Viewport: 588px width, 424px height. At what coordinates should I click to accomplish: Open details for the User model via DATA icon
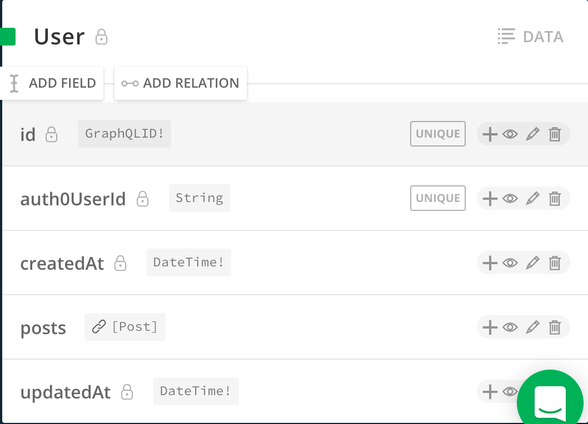pos(506,37)
